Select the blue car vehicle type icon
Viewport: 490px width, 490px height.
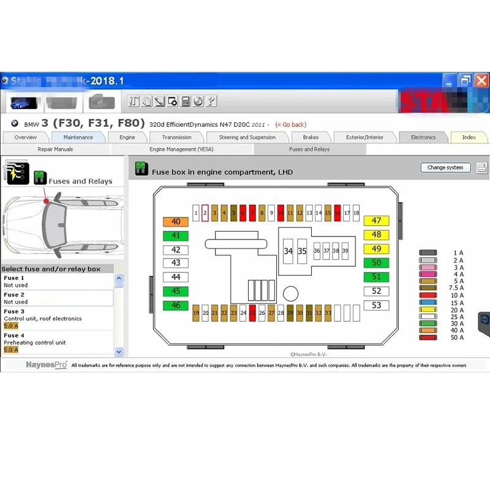tap(23, 103)
